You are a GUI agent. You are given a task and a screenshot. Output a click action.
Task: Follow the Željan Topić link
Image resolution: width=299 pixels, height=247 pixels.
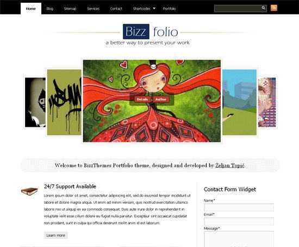click(x=230, y=165)
